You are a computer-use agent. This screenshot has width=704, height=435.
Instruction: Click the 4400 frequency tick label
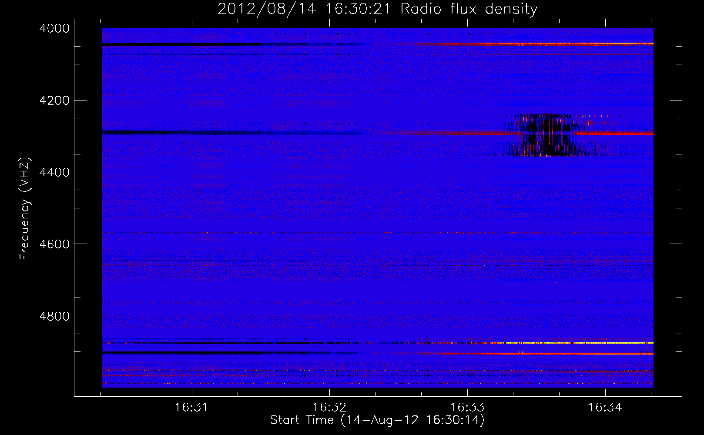click(54, 172)
